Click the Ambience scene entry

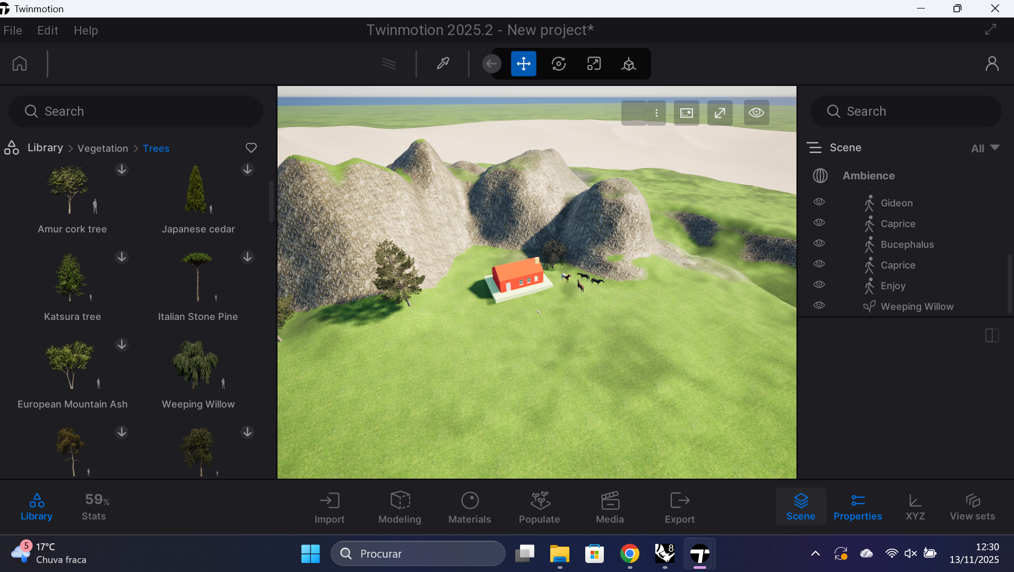(x=869, y=176)
